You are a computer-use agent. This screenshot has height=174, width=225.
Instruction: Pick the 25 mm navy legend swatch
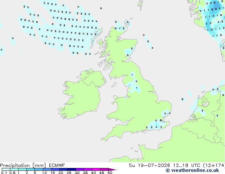pos(72,169)
